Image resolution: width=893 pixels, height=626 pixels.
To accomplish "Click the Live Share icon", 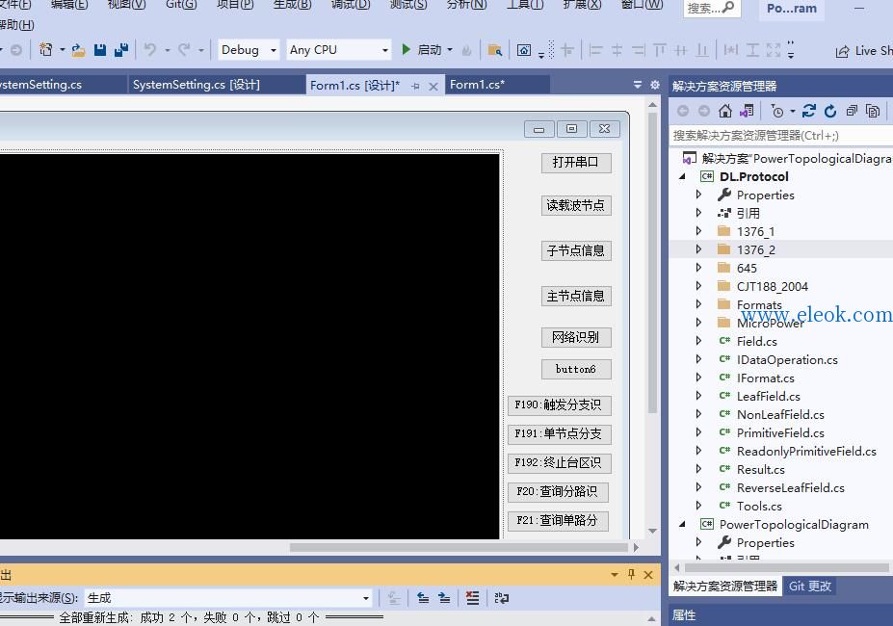I will [842, 51].
